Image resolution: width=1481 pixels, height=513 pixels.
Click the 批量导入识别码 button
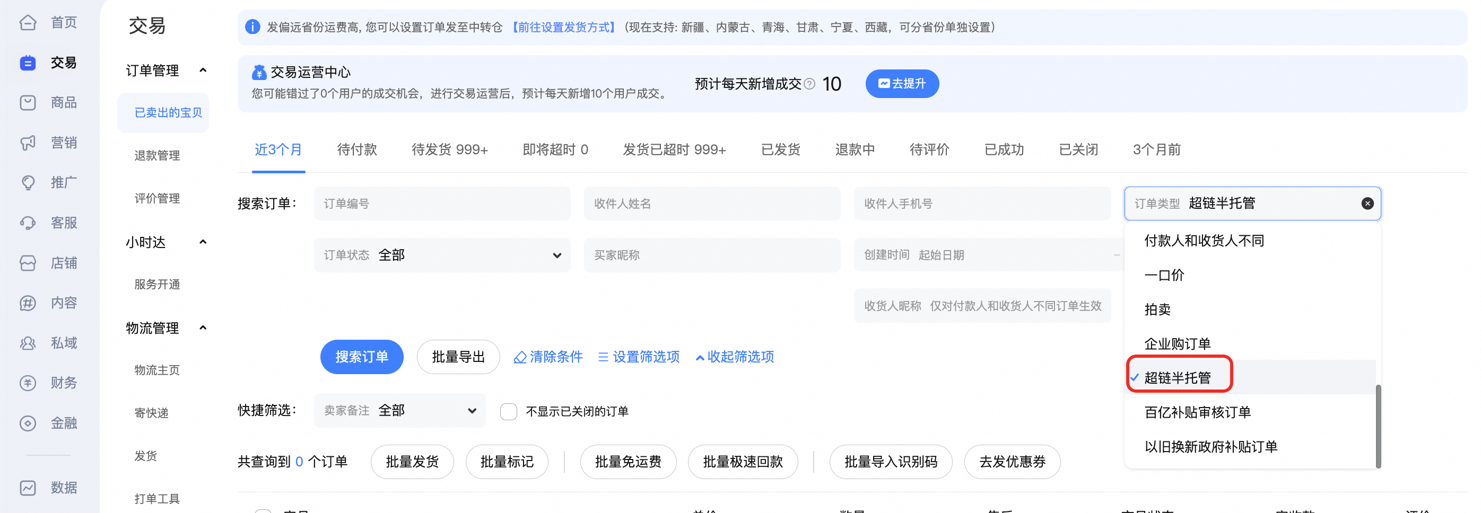point(891,462)
